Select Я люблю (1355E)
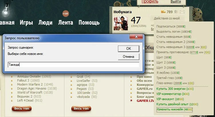The width and height of the screenshot is (215, 117). pyautogui.click(x=168, y=73)
